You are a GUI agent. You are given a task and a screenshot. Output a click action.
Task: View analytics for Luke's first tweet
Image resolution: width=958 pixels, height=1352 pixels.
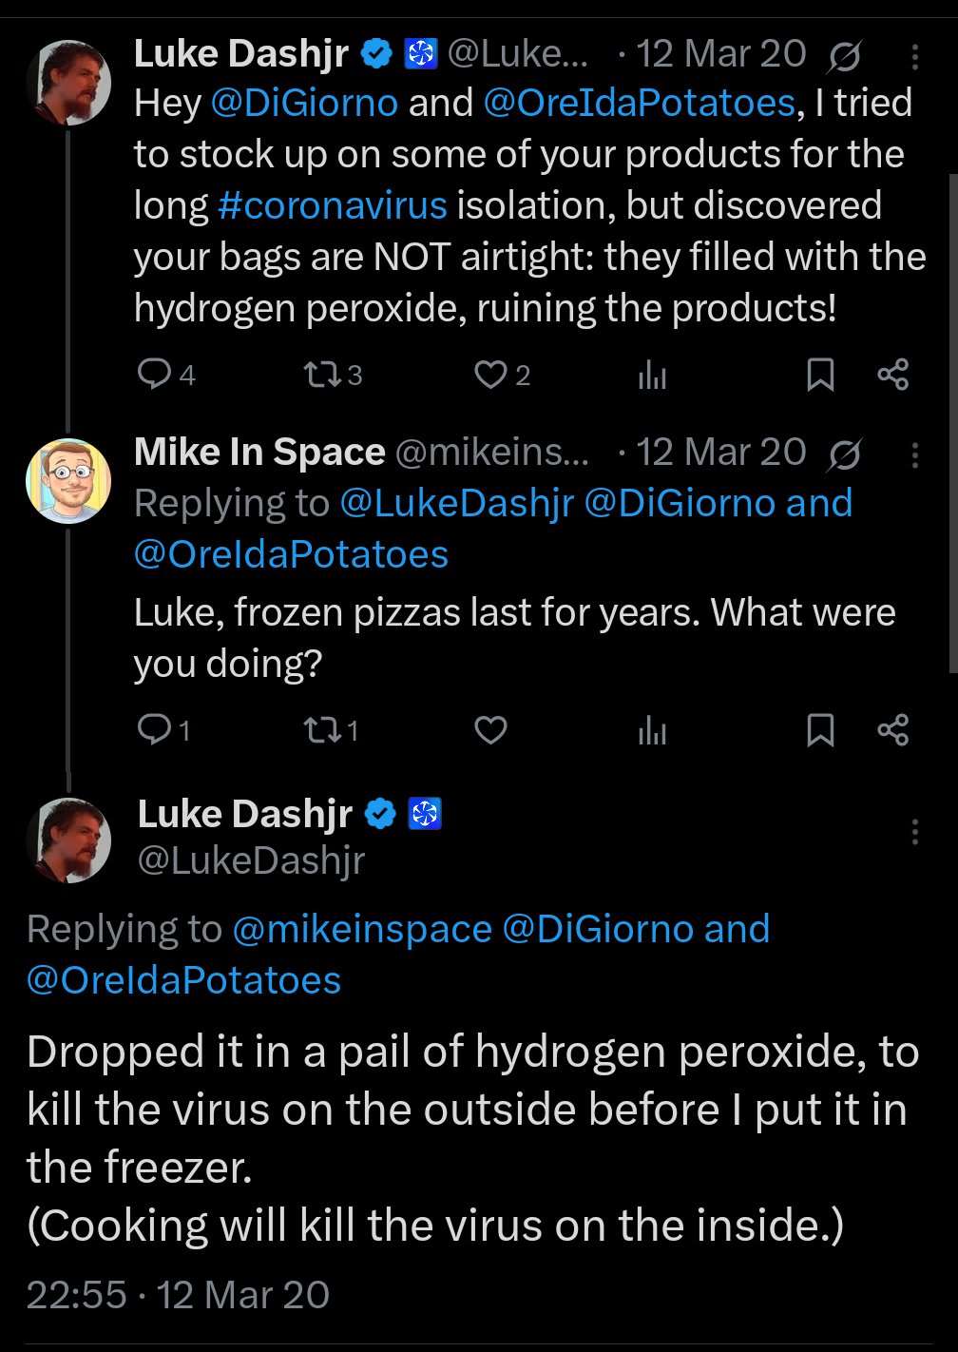point(652,376)
